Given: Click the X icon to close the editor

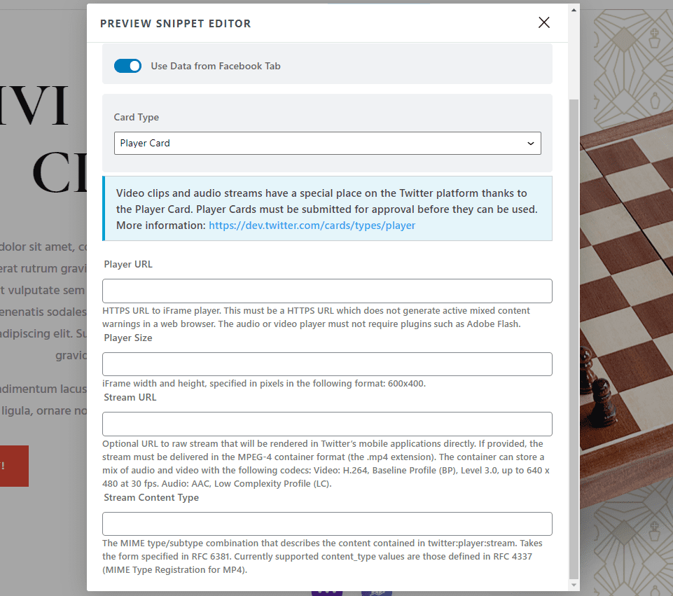Looking at the screenshot, I should pyautogui.click(x=544, y=22).
